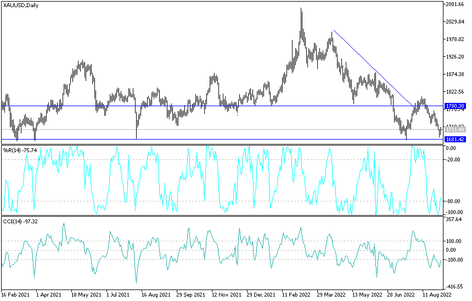The height and width of the screenshot is (301, 472).
Task: Select the 357.64 value on the CCI scale
Action: pos(454,219)
